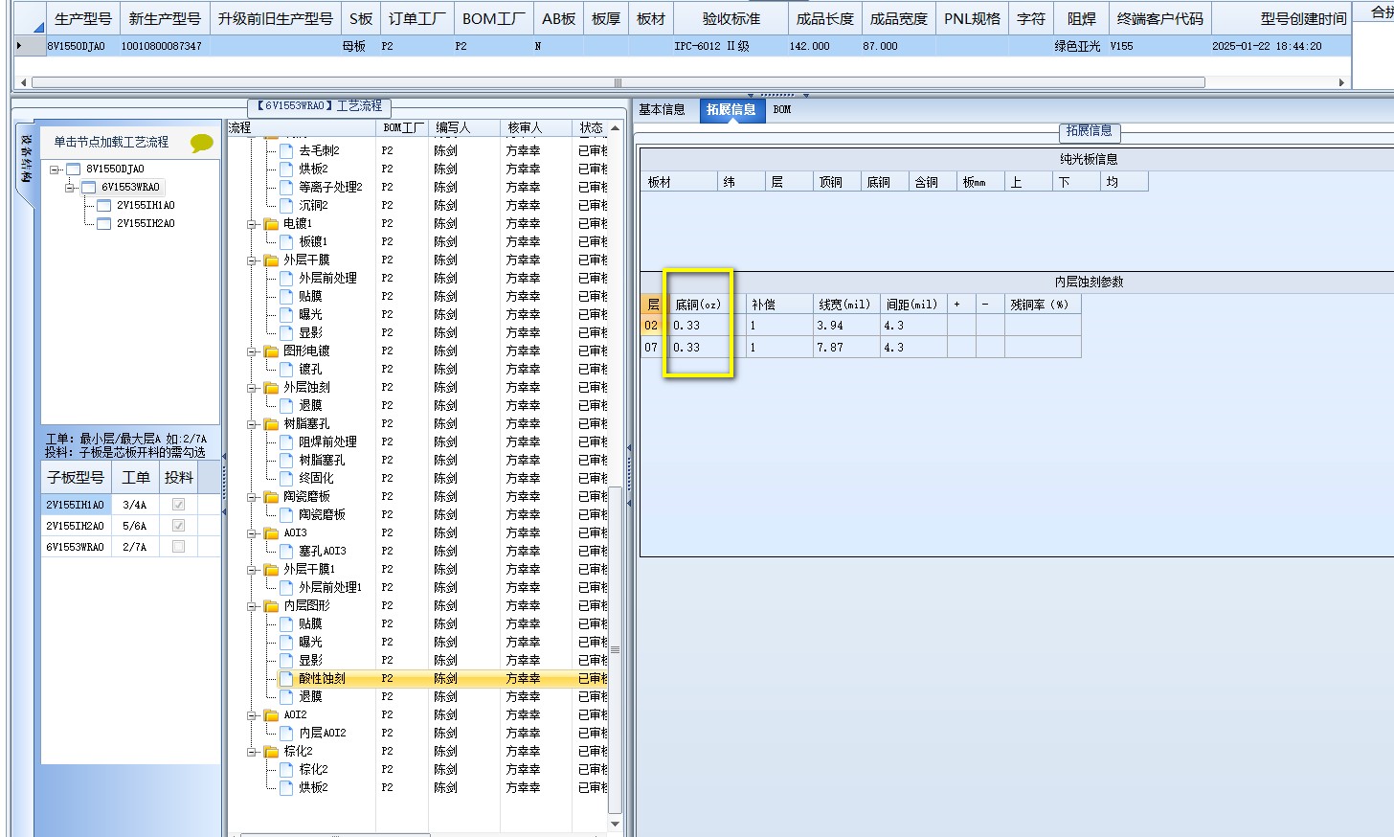Click the document icon beside 塞孔AOI3

[x=286, y=551]
